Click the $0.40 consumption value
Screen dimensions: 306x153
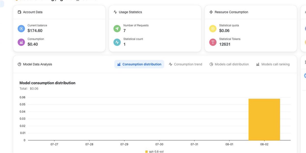(33, 44)
